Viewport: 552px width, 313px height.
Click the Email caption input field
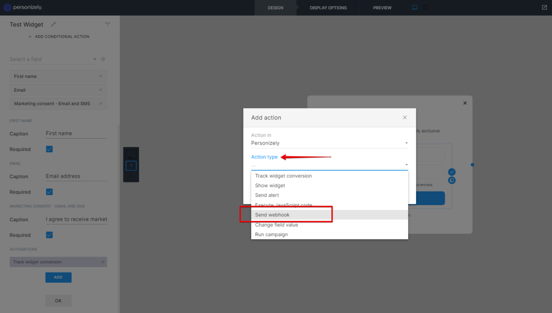(76, 176)
